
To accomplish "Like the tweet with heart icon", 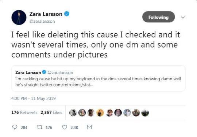I will [x=65, y=127].
